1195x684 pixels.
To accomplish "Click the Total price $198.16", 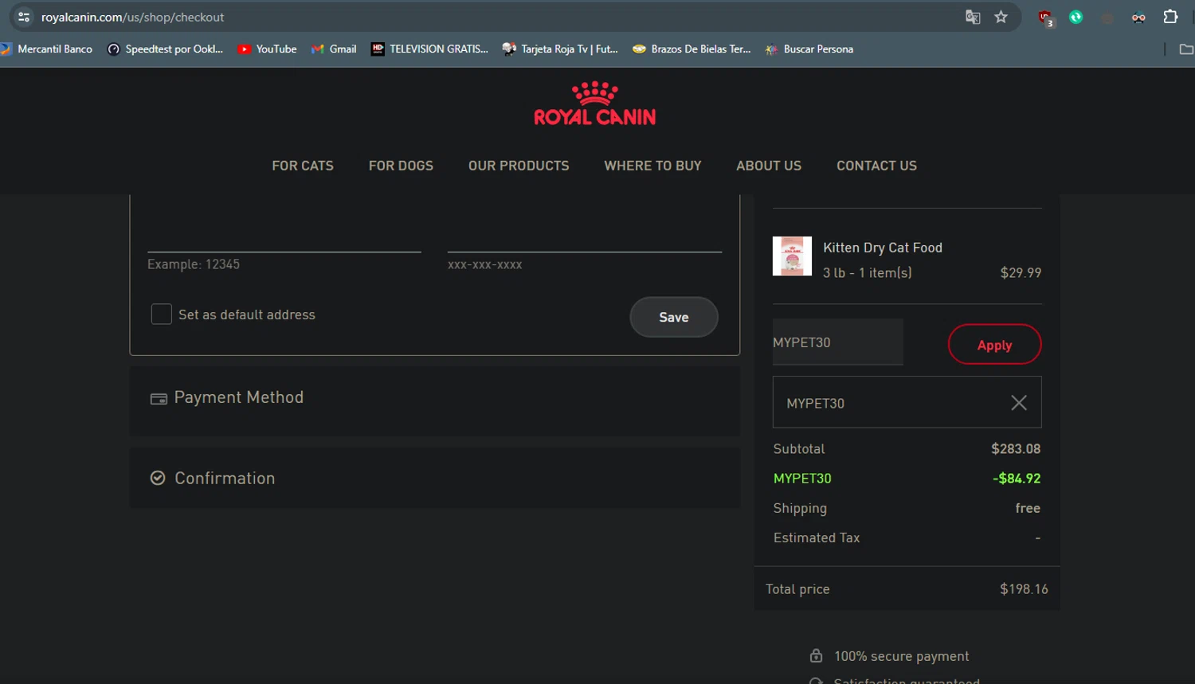I will tap(1024, 589).
